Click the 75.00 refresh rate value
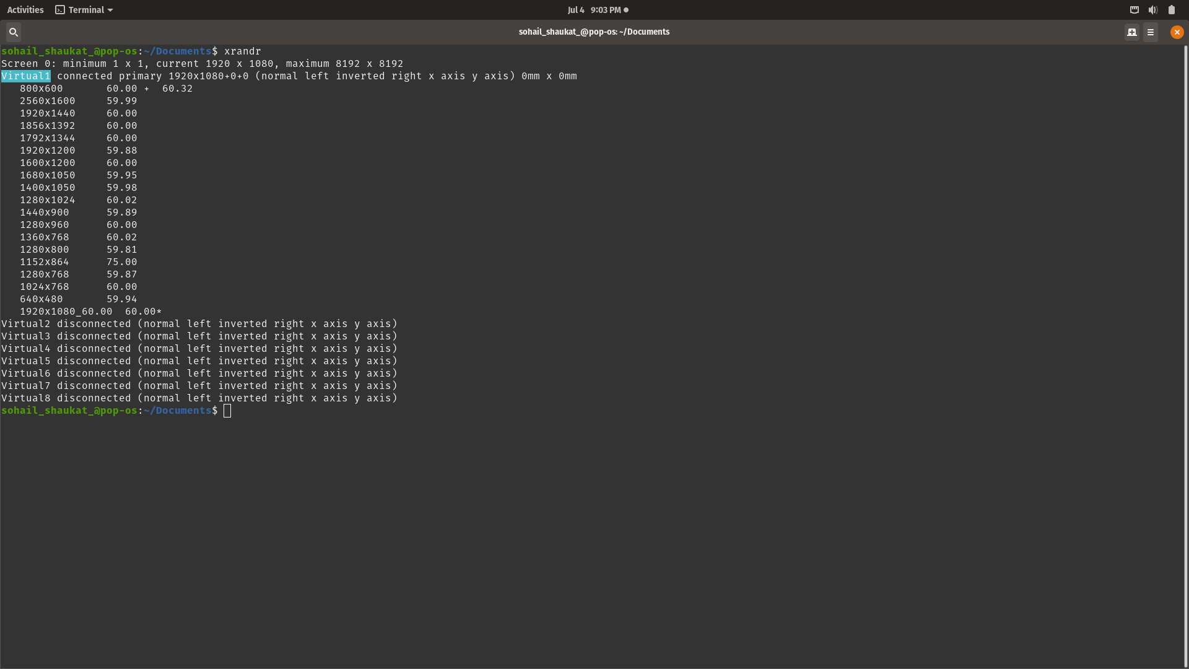This screenshot has height=669, width=1189. 122,262
